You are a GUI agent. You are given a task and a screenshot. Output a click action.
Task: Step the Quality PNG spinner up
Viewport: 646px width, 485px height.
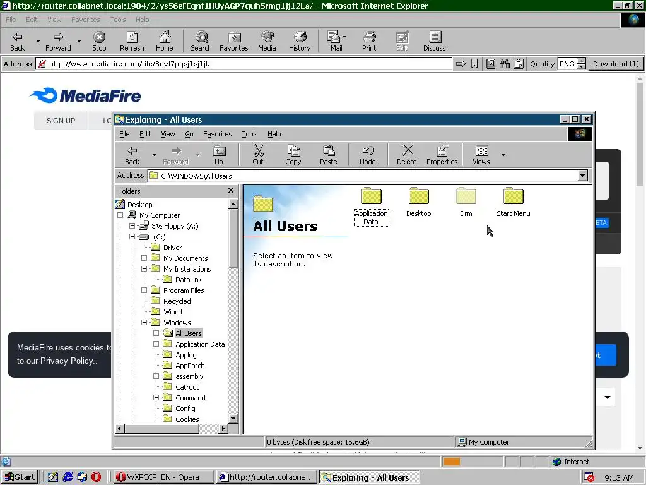point(581,61)
